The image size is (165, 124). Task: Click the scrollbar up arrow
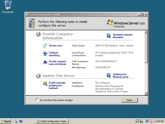pos(146,32)
